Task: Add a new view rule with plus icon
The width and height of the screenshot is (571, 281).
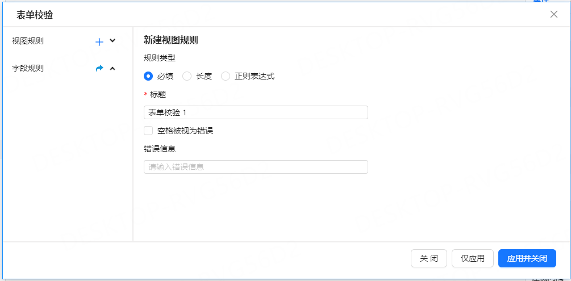Action: tap(99, 42)
